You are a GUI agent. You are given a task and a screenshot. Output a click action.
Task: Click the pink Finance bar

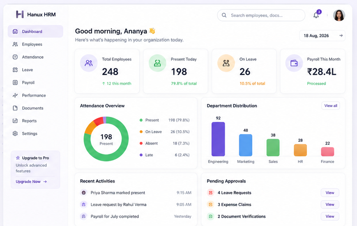[x=327, y=152]
